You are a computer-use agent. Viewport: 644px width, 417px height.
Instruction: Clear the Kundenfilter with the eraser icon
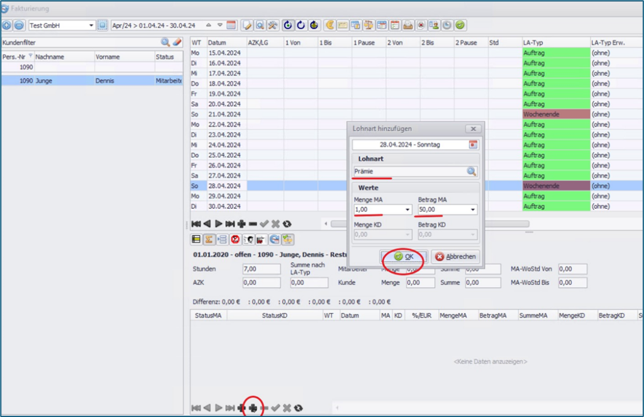[177, 42]
